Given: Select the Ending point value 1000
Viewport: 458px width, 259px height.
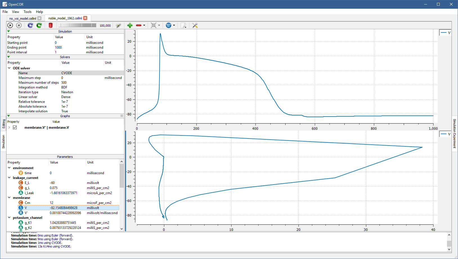Looking at the screenshot, I should coord(58,47).
